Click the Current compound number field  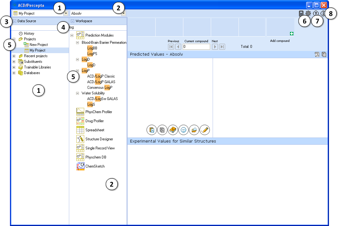coord(196,47)
